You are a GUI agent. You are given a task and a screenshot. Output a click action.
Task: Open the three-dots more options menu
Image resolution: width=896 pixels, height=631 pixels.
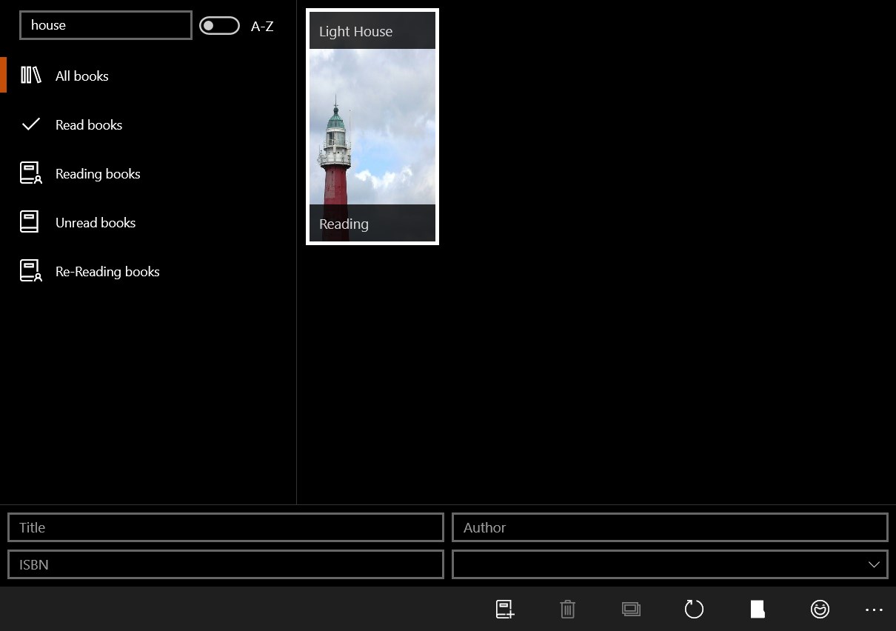[x=874, y=610]
